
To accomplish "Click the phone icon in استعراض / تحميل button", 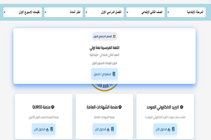I will (114, 74).
